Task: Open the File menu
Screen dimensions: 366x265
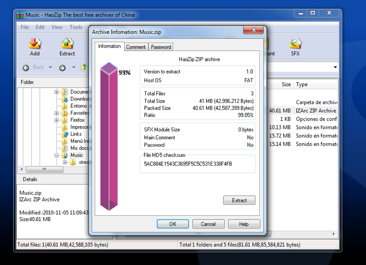Action: 25,27
